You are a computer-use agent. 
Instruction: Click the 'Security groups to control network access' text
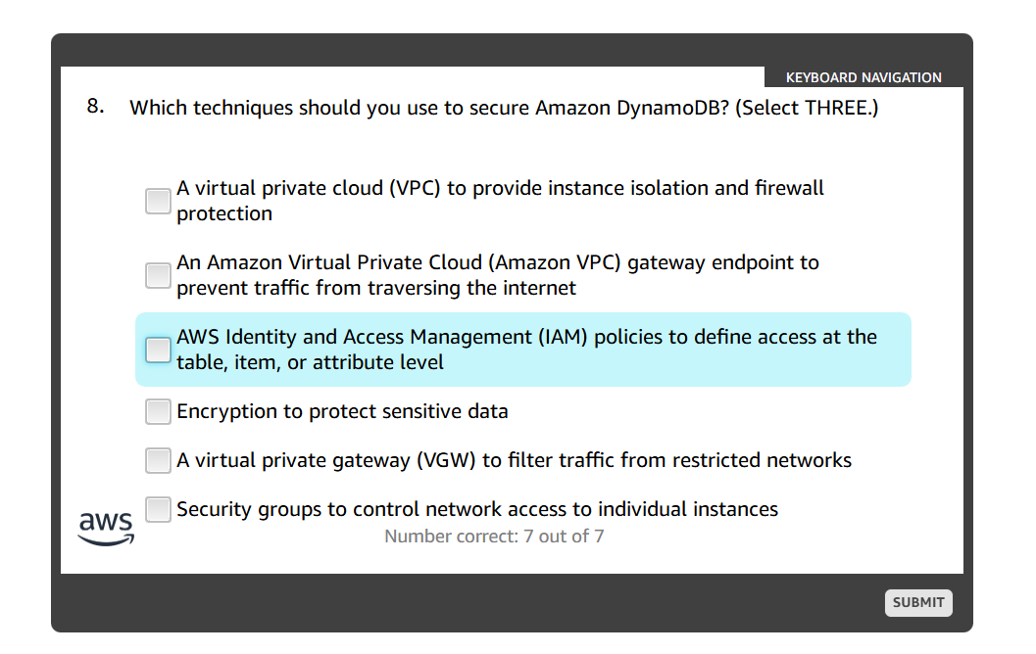coord(477,509)
